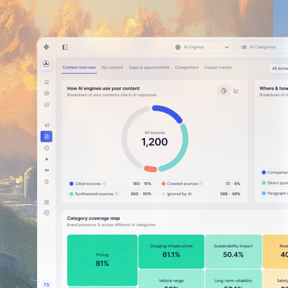
Task: Open the lightbulb sidebar icon
Action: [47, 182]
